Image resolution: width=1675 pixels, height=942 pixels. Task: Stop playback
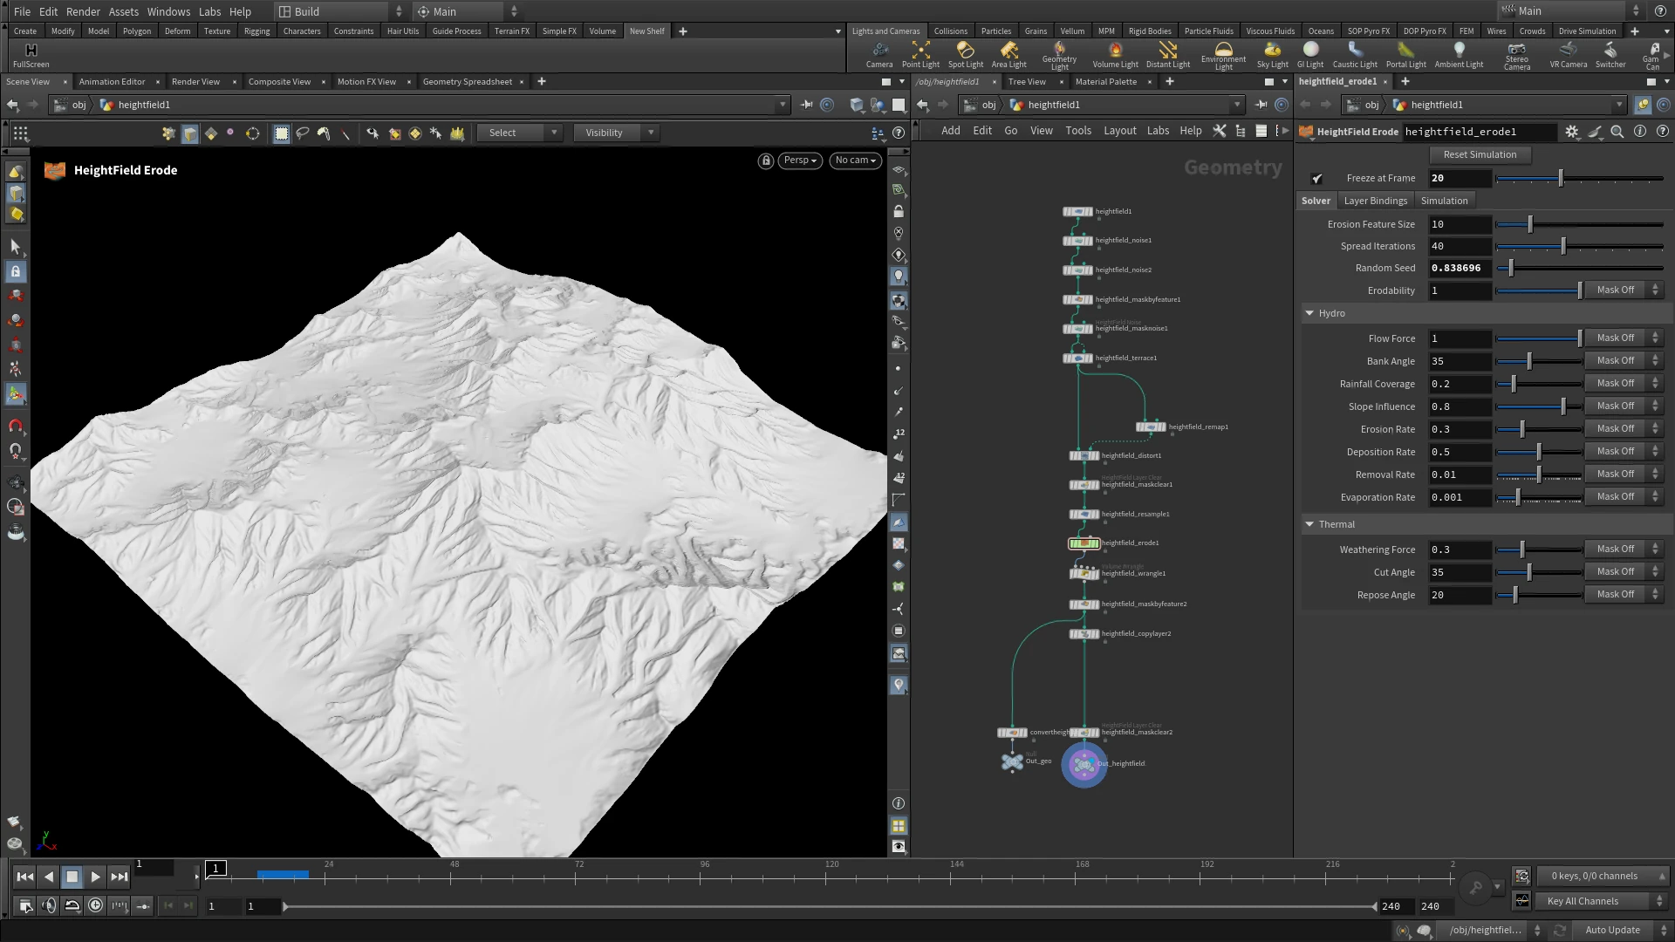pos(72,877)
